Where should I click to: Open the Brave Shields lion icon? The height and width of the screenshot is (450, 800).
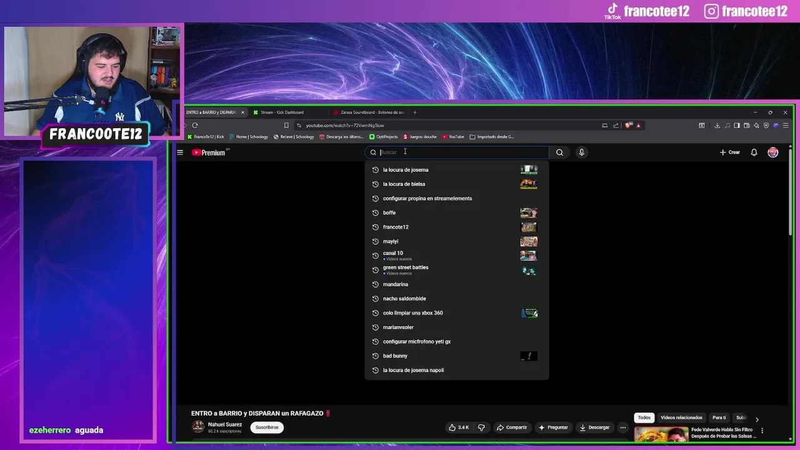(628, 125)
